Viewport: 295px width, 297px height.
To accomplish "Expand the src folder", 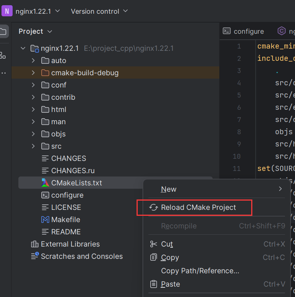I will (x=33, y=146).
